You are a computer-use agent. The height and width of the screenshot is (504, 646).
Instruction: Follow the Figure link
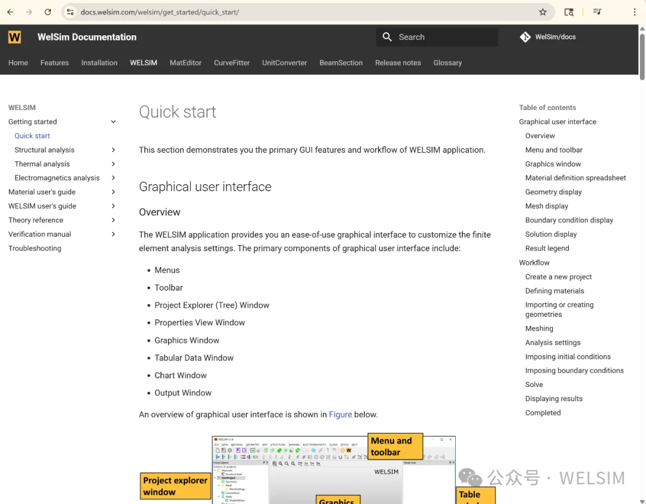click(340, 415)
